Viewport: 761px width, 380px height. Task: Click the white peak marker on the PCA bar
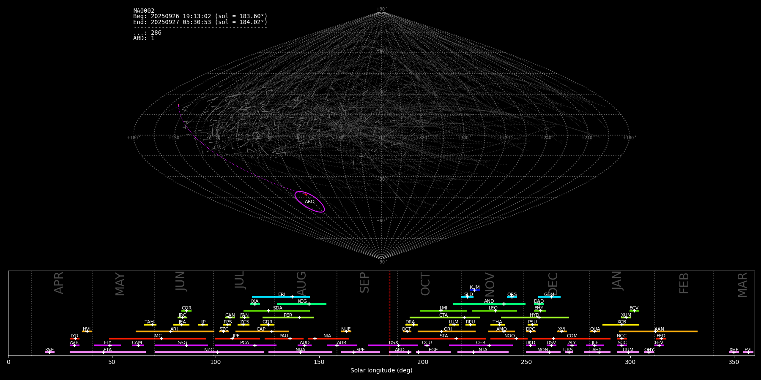coord(255,345)
